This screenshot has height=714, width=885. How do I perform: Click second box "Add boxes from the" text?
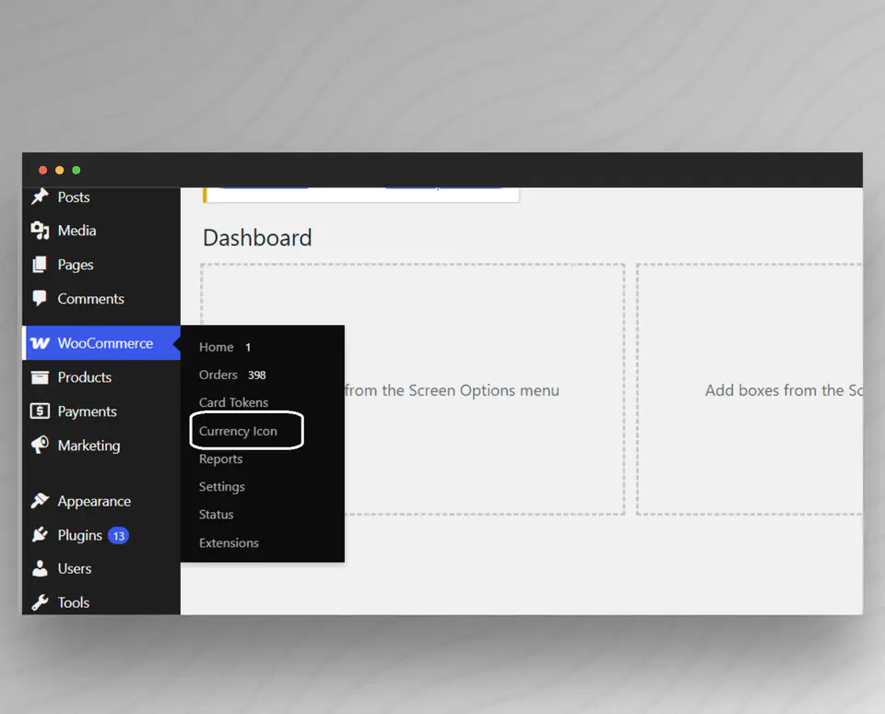point(774,390)
